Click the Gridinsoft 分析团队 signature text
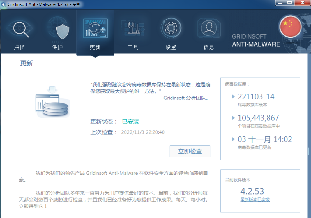Screen dimensions: 311x218 click(186, 98)
